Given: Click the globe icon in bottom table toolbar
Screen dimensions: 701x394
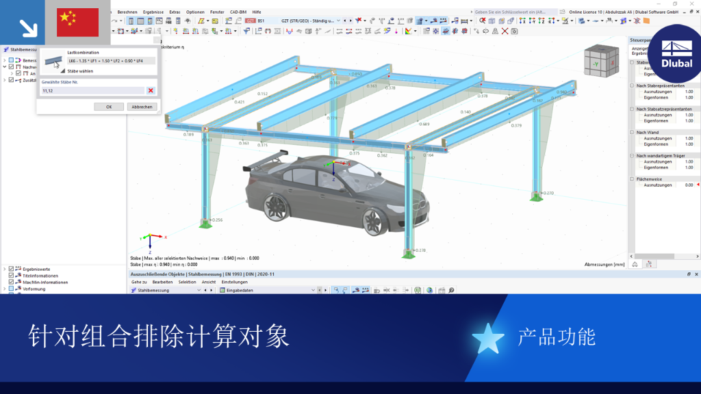Looking at the screenshot, I should point(430,290).
